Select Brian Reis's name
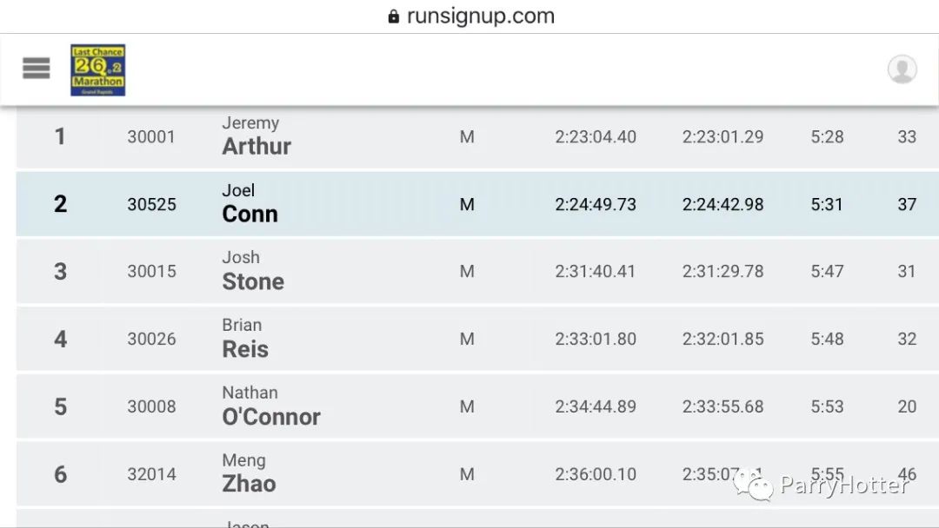Viewport: 939px width, 528px height. 245,339
